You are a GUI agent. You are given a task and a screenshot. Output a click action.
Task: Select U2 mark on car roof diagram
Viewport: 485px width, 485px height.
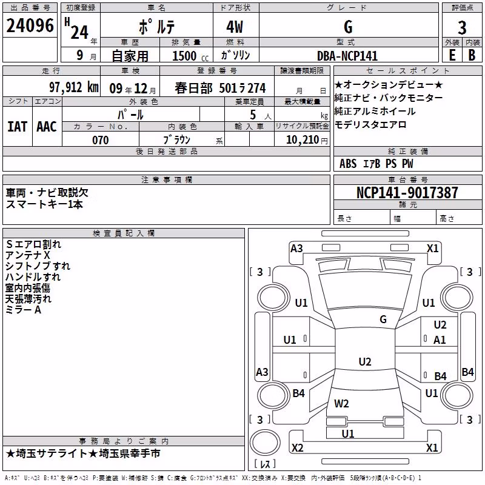click(365, 361)
